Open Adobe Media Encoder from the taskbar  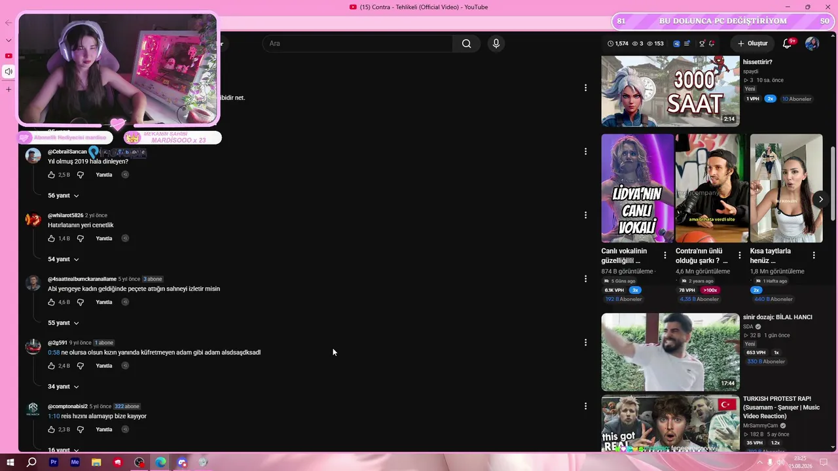75,462
